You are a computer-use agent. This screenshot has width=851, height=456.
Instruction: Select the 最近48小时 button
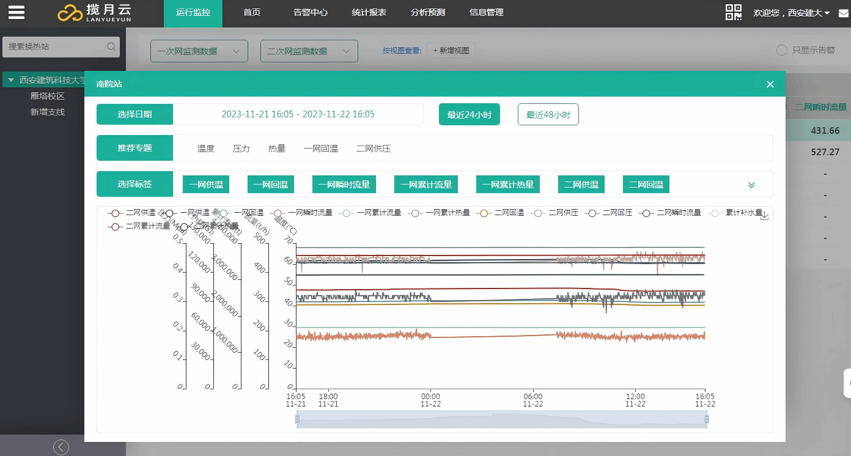pyautogui.click(x=548, y=115)
